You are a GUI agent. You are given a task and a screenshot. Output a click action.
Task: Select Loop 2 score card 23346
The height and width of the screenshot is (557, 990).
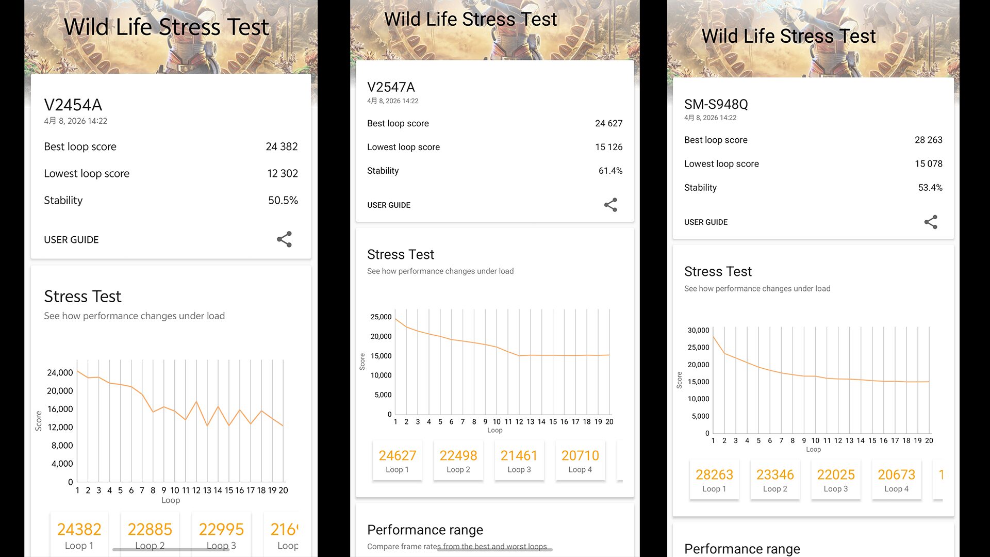pyautogui.click(x=775, y=480)
